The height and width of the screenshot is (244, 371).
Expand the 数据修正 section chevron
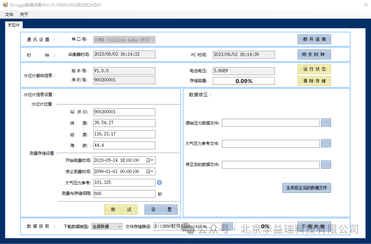click(210, 95)
